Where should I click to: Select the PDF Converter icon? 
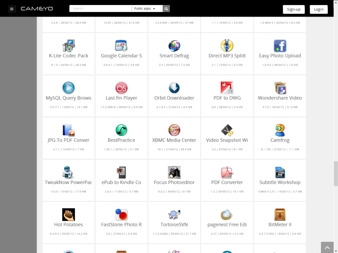point(227,172)
